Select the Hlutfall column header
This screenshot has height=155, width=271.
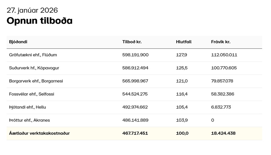pyautogui.click(x=184, y=42)
